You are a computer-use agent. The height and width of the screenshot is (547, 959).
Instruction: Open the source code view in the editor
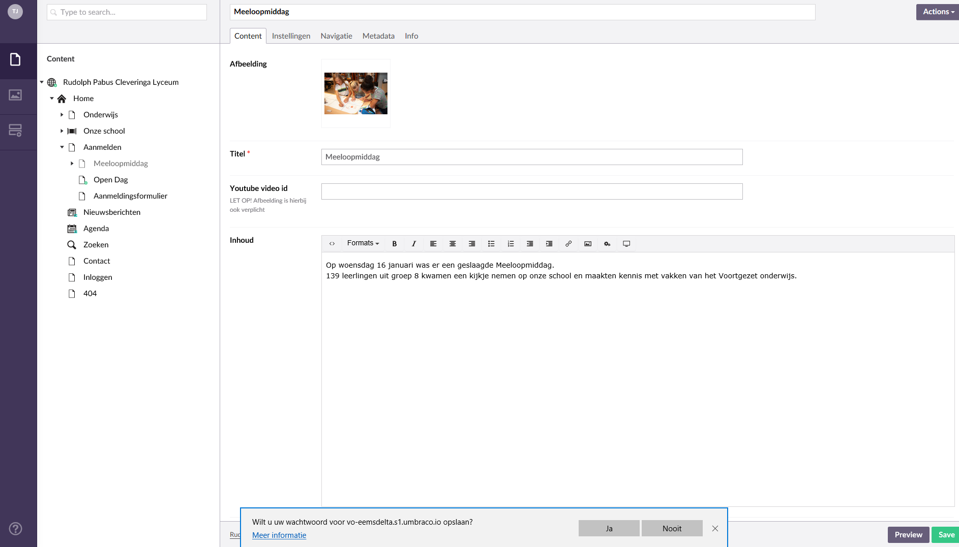coord(332,244)
